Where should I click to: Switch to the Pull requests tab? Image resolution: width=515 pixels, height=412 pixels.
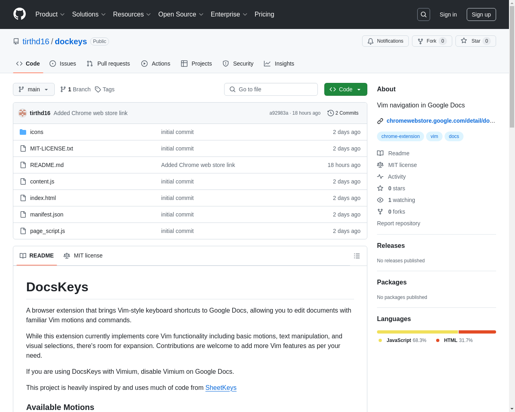(x=108, y=64)
